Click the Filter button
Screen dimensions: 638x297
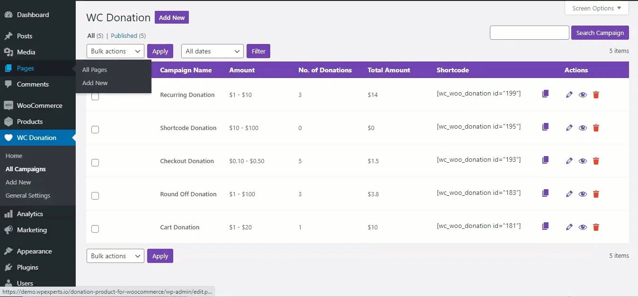point(258,51)
